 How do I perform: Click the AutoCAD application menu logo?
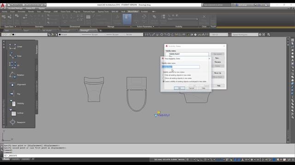(x=3, y=5)
